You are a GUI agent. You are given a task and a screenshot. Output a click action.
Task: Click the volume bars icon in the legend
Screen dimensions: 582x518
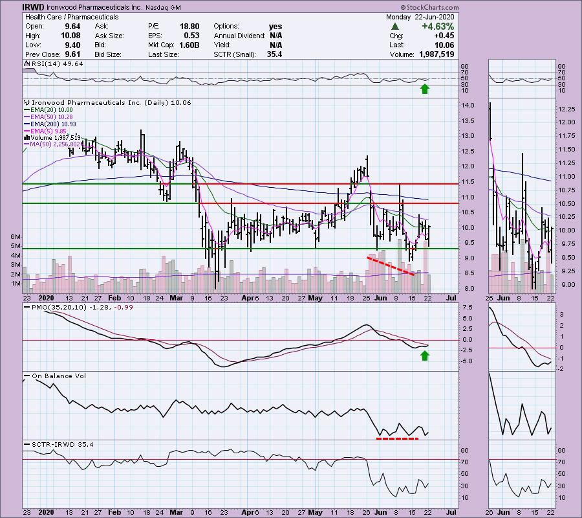26,137
